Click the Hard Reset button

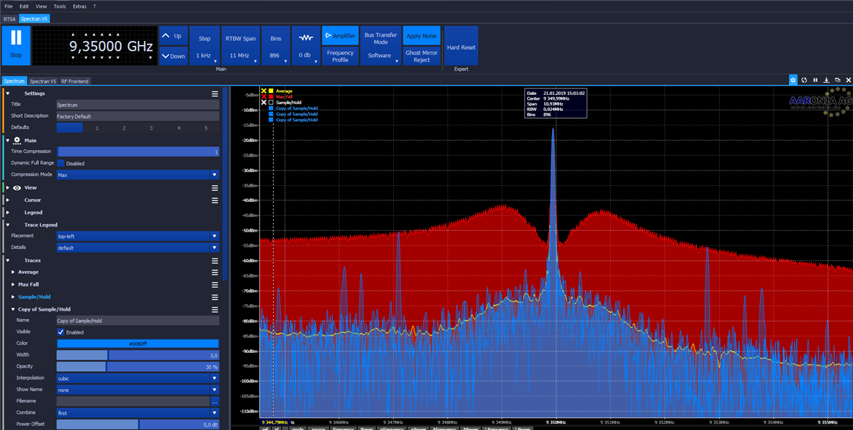461,48
